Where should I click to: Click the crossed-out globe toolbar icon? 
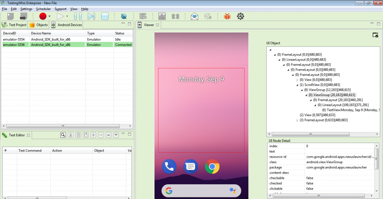[x=124, y=16]
